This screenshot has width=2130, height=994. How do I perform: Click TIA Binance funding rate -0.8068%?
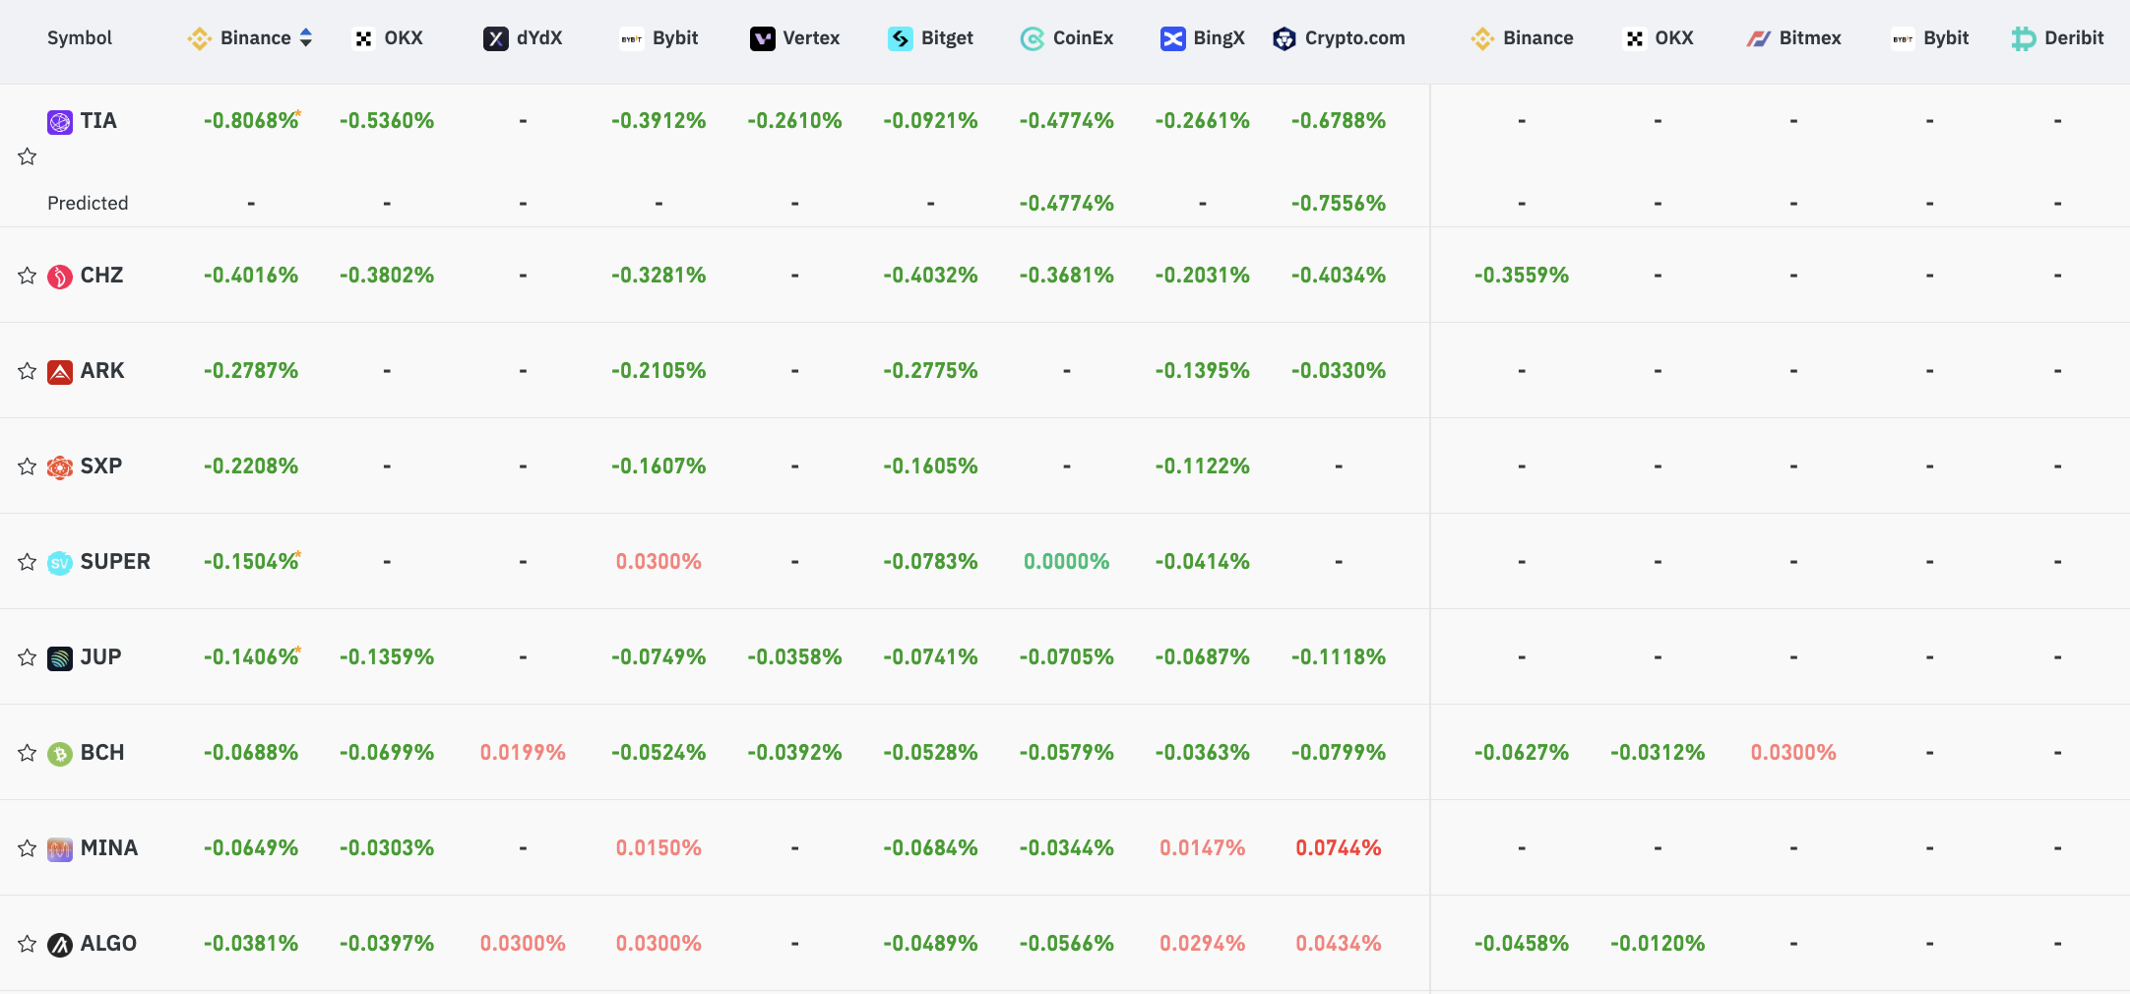tap(251, 121)
